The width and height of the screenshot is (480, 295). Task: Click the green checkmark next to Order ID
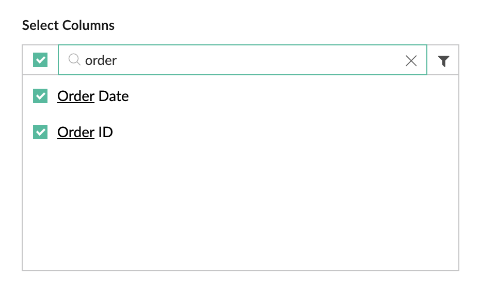(x=40, y=133)
